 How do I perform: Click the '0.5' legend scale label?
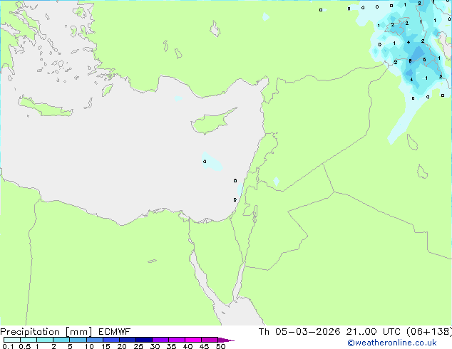point(24,346)
